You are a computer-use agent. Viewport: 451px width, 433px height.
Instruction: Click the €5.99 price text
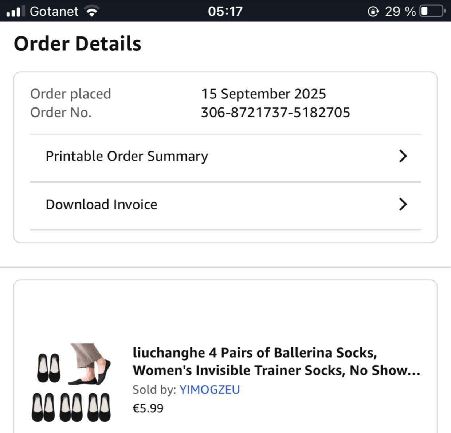click(x=148, y=408)
